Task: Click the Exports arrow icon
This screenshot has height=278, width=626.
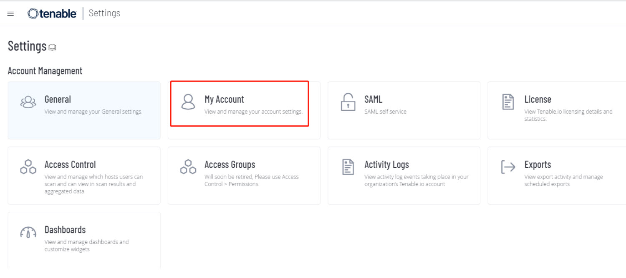Action: (508, 167)
